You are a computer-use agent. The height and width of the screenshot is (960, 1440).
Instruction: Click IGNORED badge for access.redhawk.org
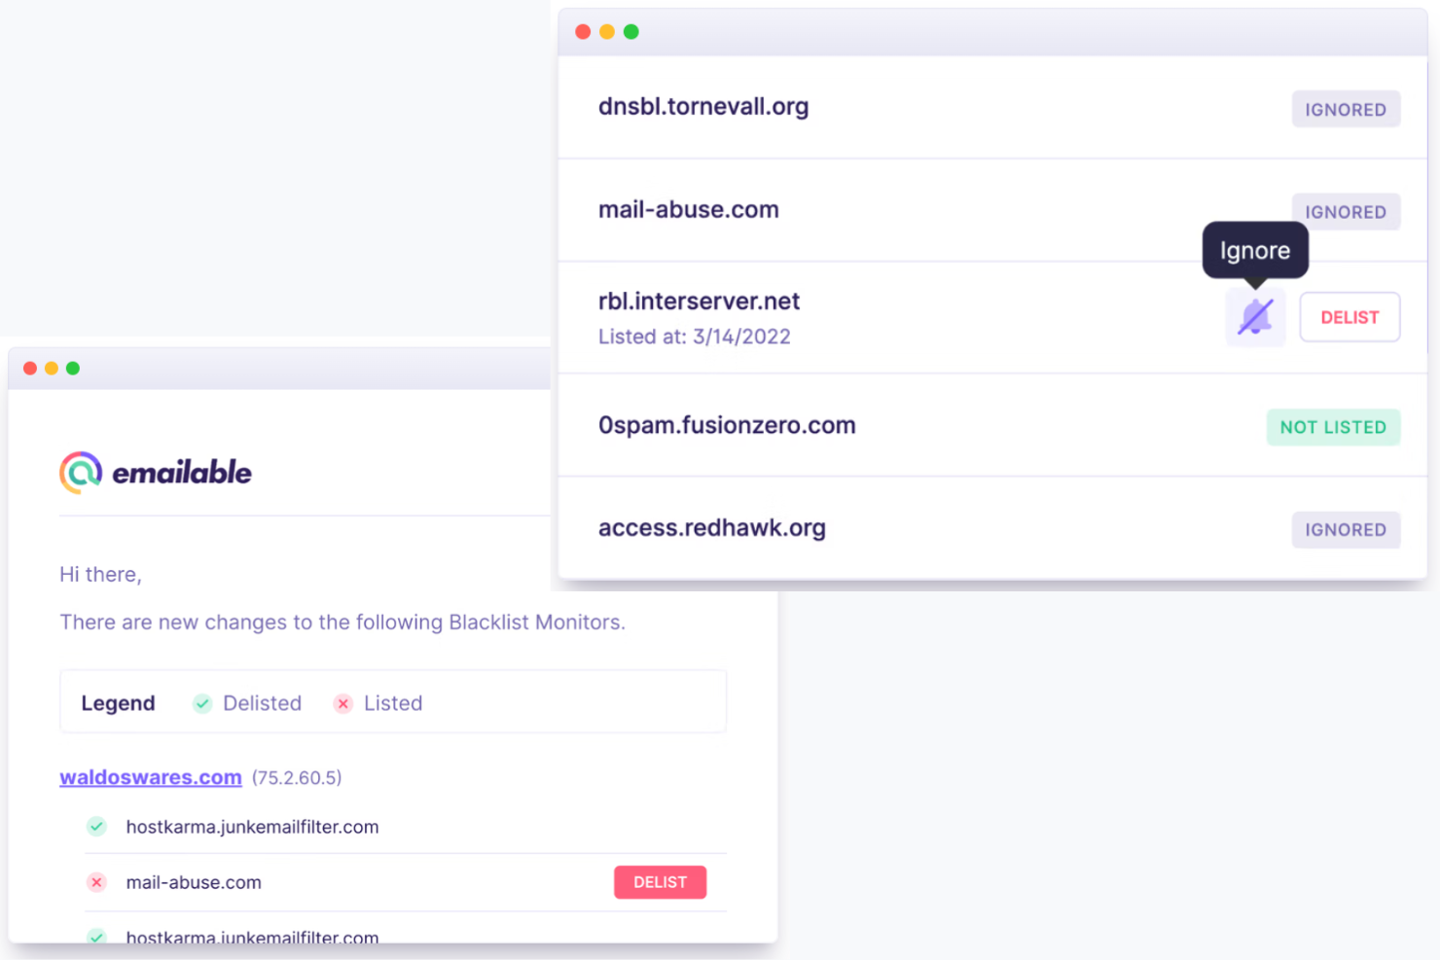click(1346, 530)
